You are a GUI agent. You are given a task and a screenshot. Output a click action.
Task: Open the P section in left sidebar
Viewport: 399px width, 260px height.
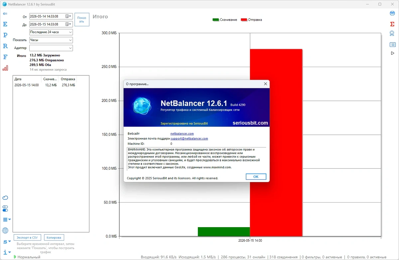[x=5, y=35]
